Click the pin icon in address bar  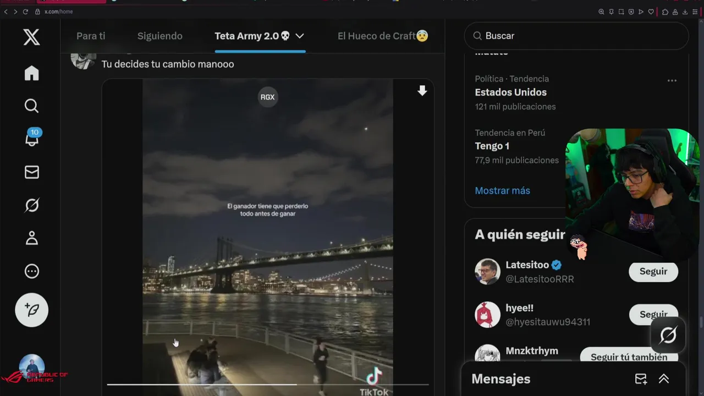click(x=611, y=12)
